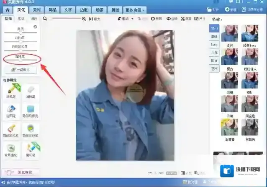Screen dimensions: 267x187
Task: Open the background blur (背景虚化) tool
Action: point(11,149)
